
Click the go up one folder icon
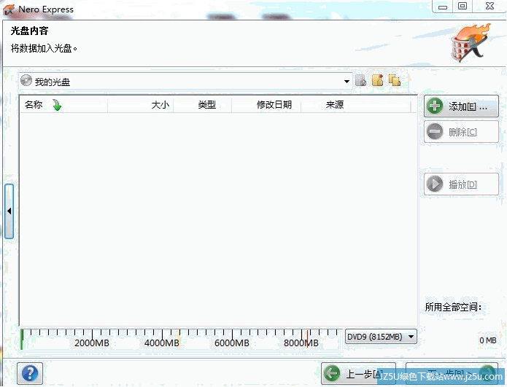[x=360, y=80]
